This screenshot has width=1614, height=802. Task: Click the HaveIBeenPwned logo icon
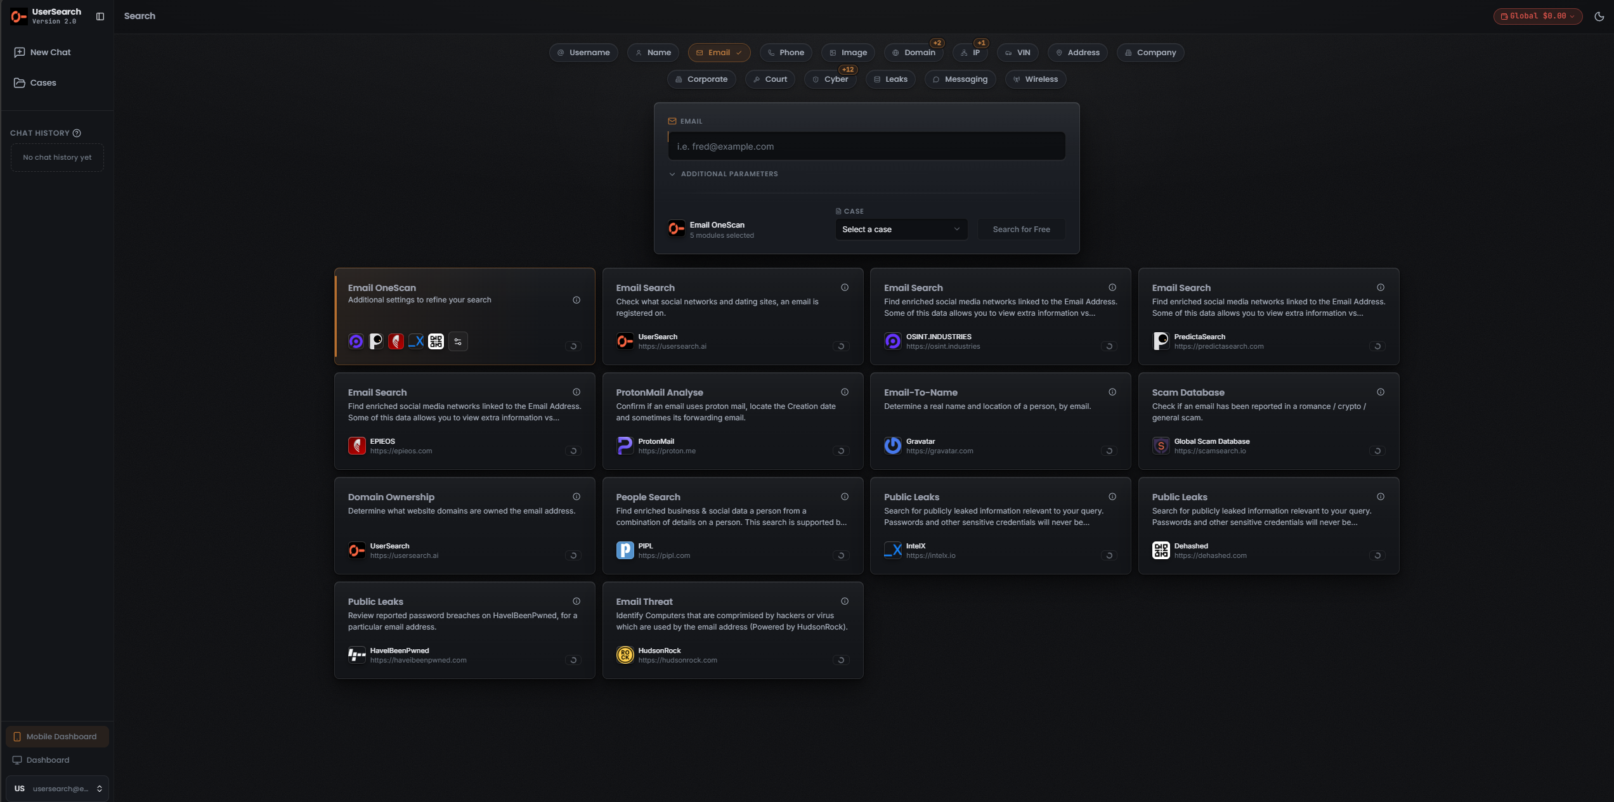(357, 655)
